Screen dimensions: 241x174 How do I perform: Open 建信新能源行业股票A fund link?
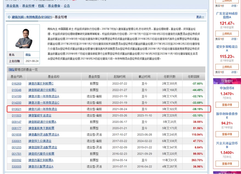point(42,122)
